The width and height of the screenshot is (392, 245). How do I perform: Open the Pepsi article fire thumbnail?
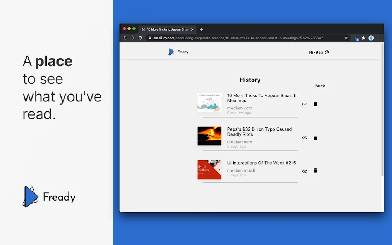click(x=209, y=136)
